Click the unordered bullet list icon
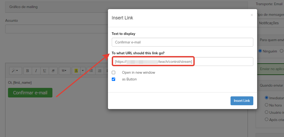The width and height of the screenshot is (284, 137). (x=91, y=71)
